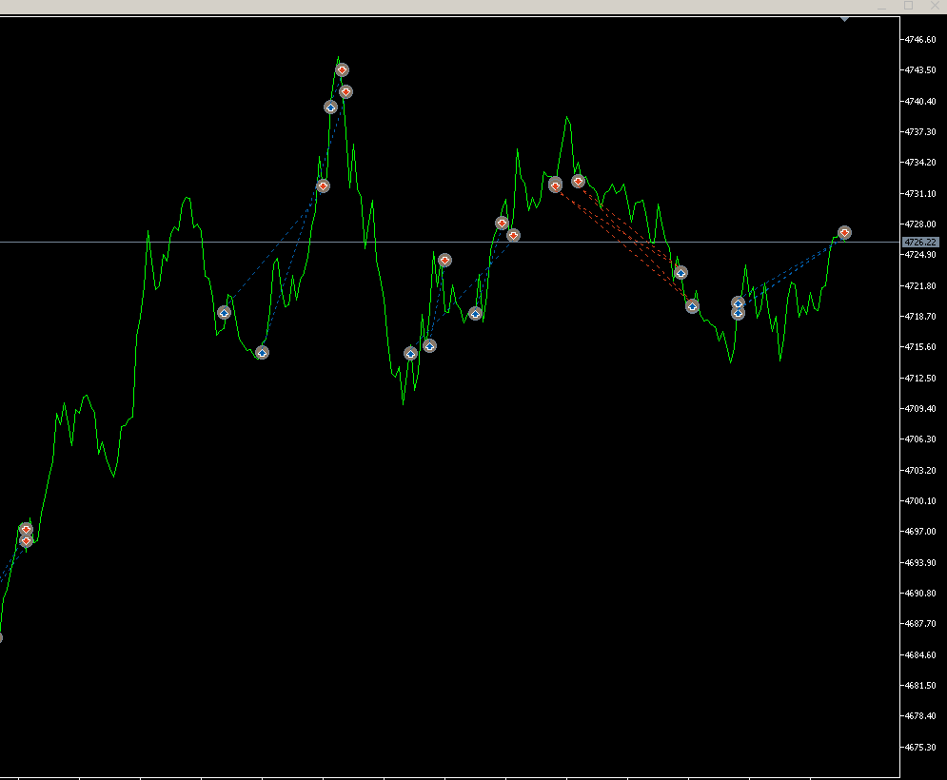Minimize the chart window
Viewport: 947px width, 780px height.
pyautogui.click(x=883, y=6)
